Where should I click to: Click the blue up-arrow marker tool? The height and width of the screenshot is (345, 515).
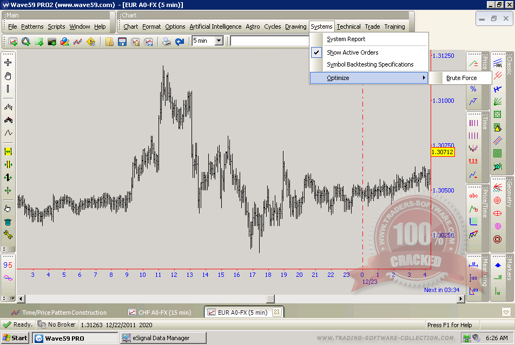[498, 265]
